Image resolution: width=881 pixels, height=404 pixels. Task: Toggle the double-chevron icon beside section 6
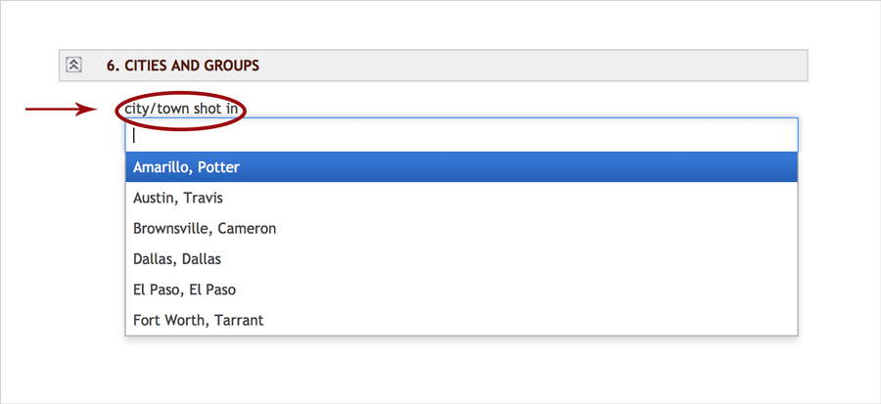click(73, 66)
